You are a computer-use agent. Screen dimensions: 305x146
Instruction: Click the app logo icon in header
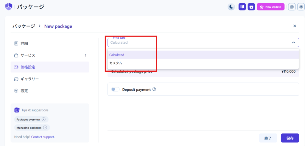coord(9,7)
